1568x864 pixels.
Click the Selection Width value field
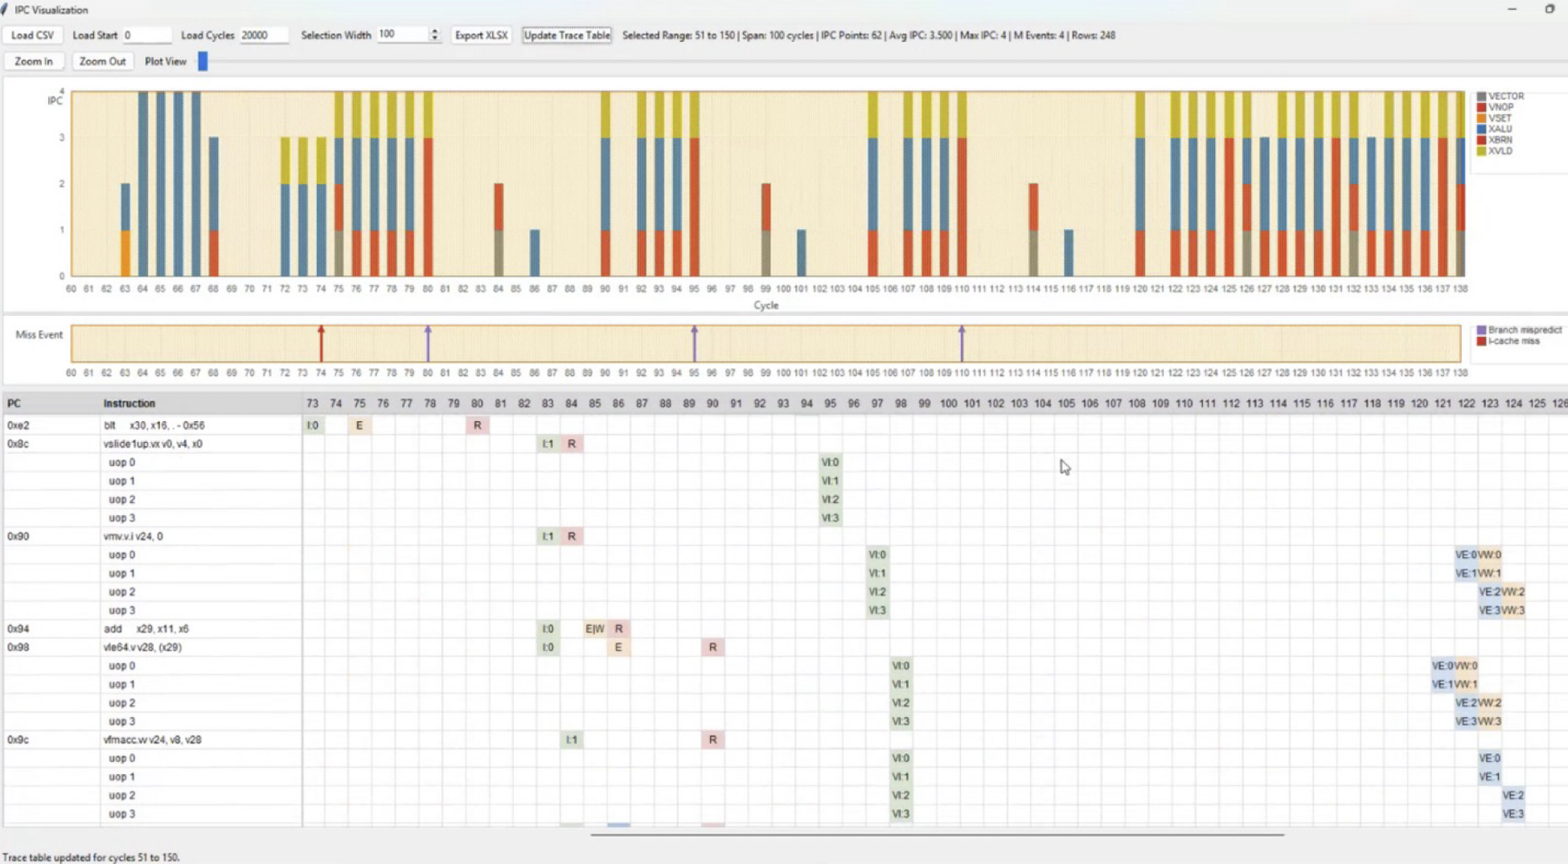(403, 35)
